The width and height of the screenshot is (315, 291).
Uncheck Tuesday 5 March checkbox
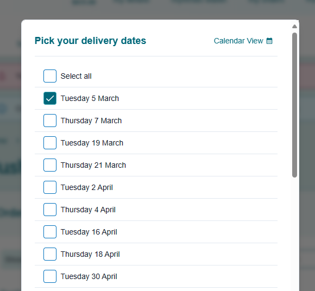[50, 98]
